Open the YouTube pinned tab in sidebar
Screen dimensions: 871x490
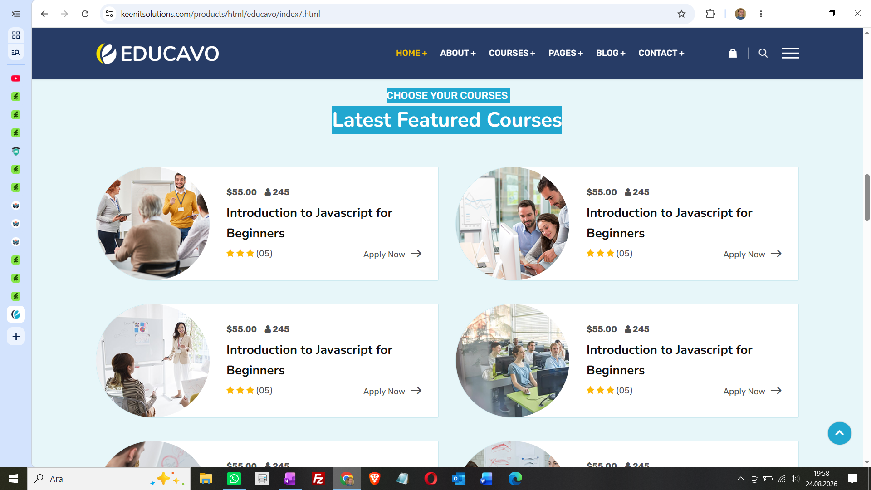[16, 78]
